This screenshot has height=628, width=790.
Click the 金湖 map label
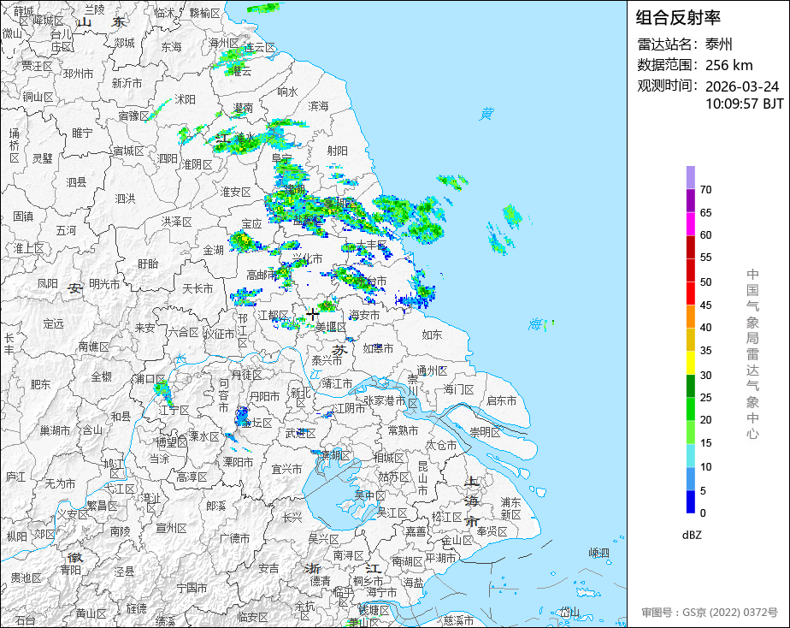tap(213, 250)
